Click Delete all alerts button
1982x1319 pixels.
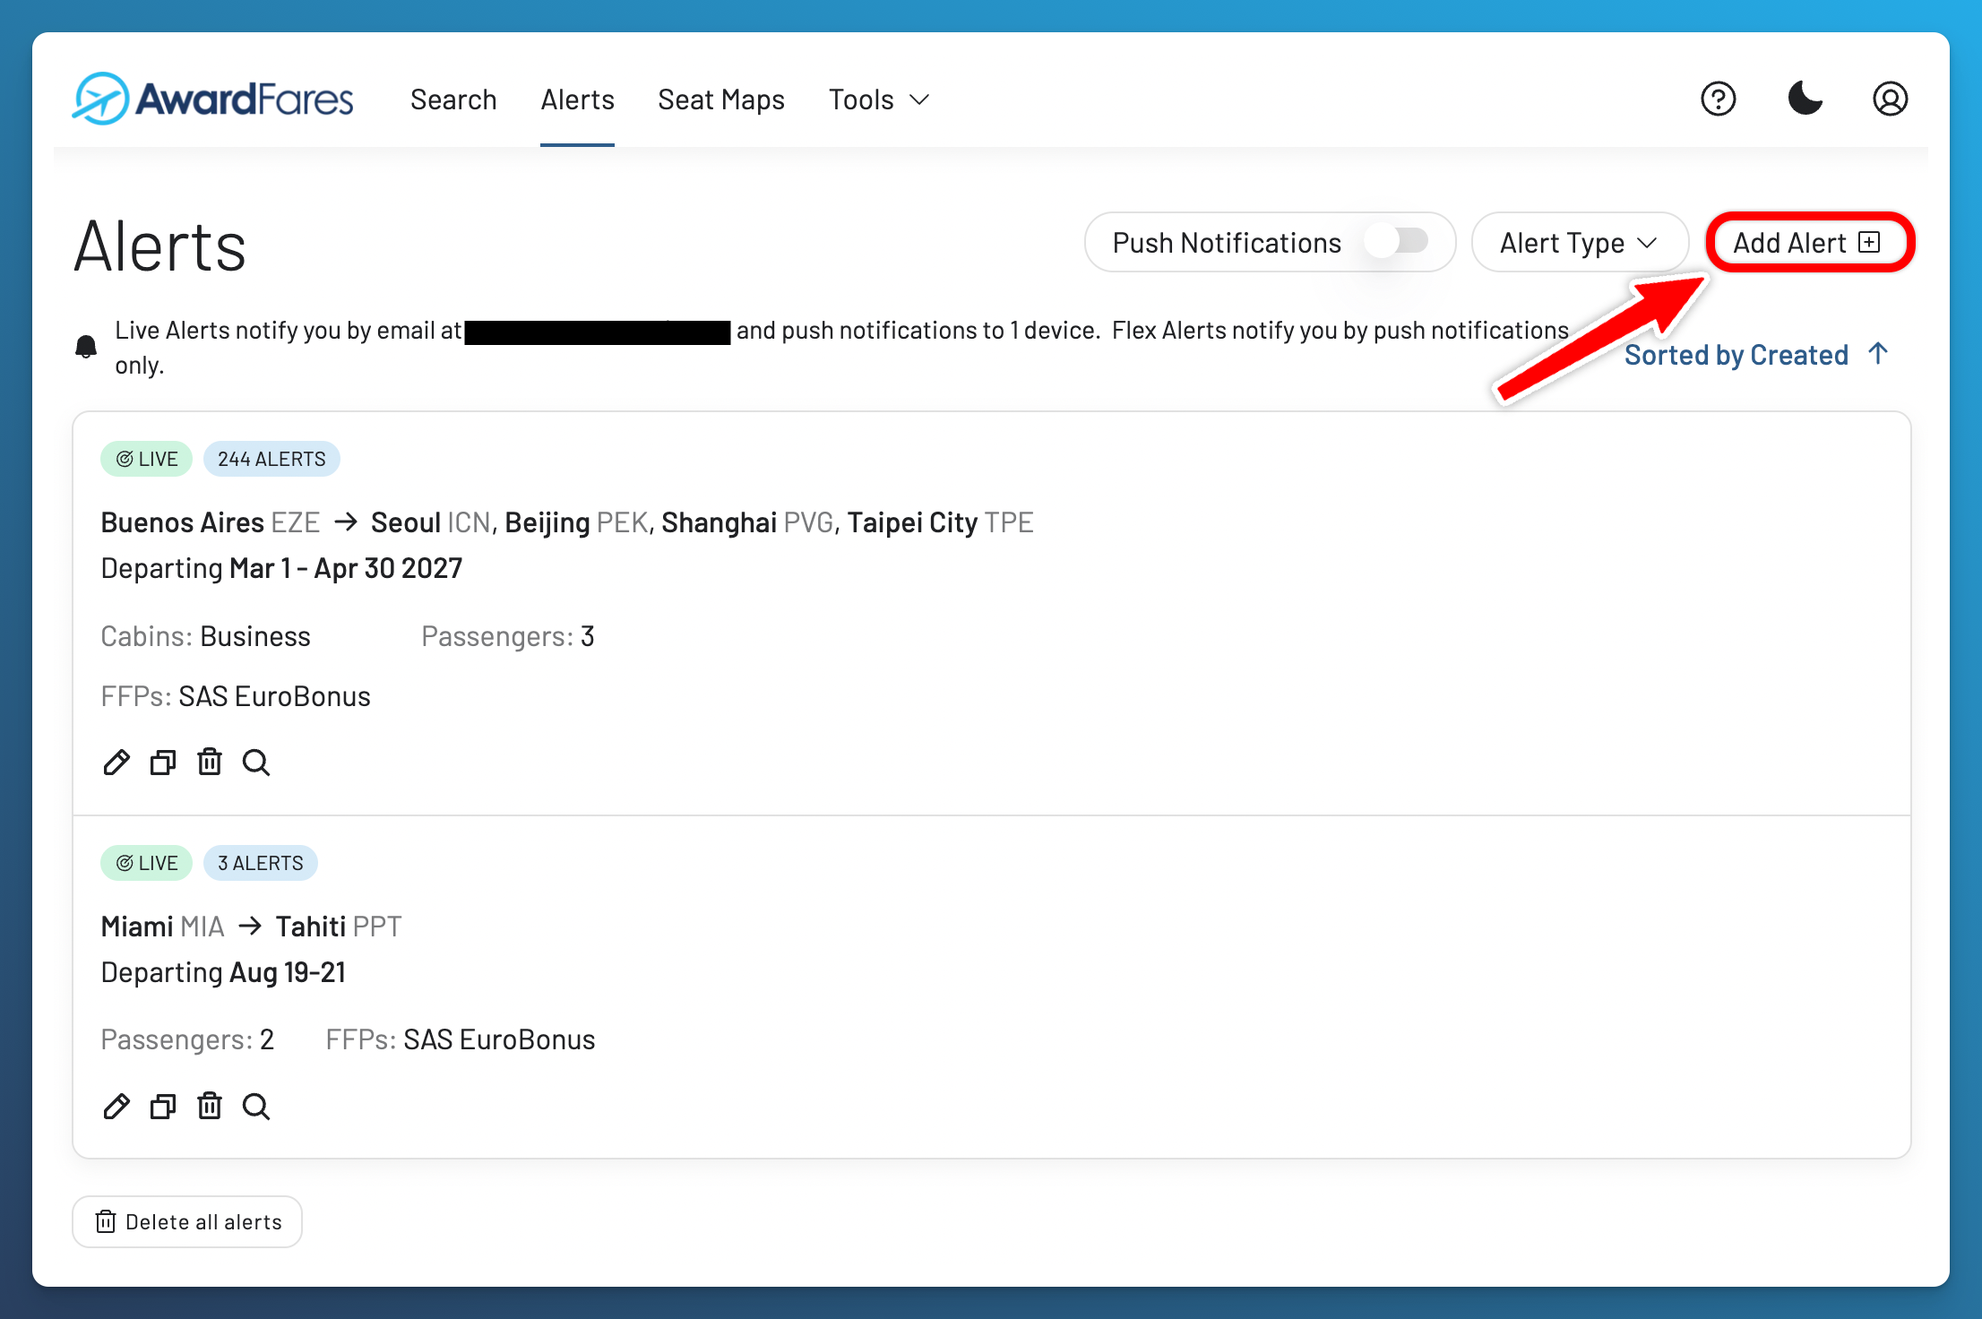point(187,1221)
